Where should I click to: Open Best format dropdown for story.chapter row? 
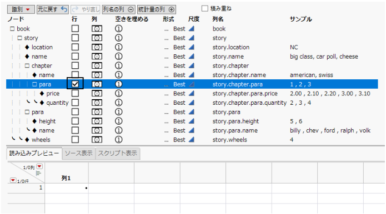179,66
